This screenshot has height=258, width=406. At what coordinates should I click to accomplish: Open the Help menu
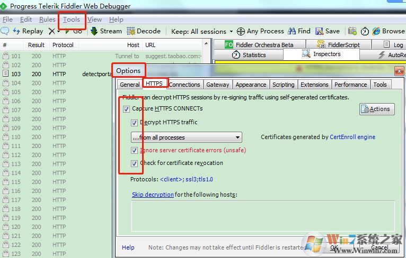[116, 20]
